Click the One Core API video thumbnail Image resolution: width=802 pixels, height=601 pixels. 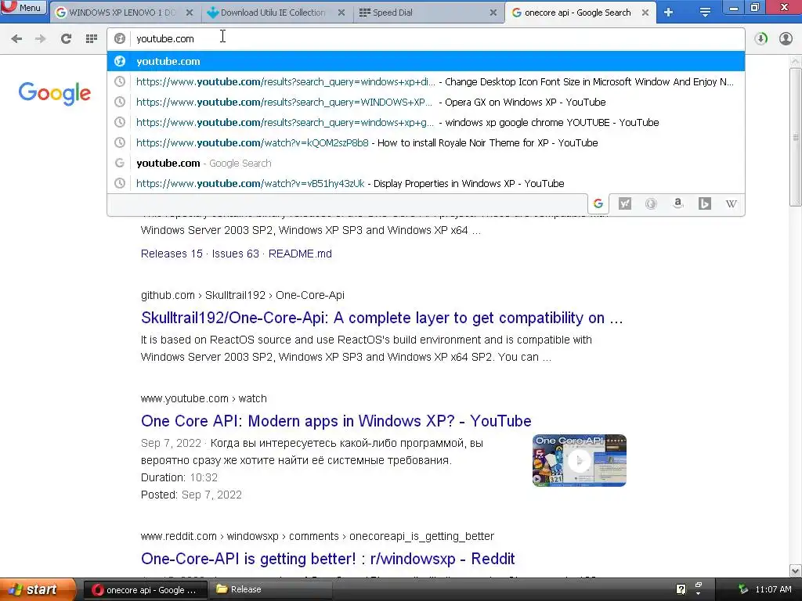[x=579, y=460]
